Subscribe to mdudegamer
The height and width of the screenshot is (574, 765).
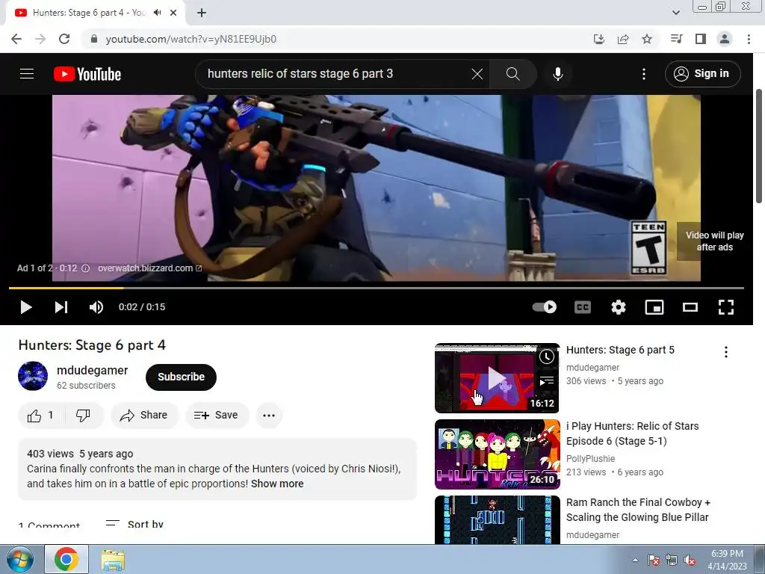[x=181, y=377]
